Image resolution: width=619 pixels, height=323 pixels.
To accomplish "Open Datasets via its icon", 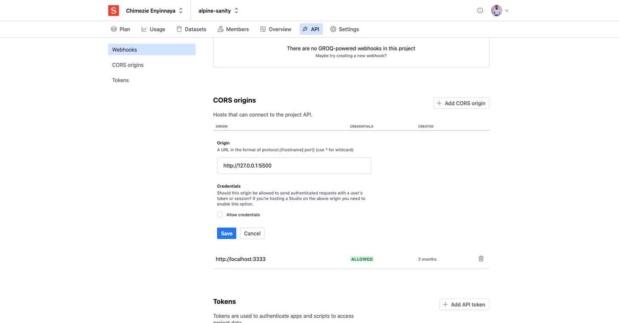I will click(178, 29).
